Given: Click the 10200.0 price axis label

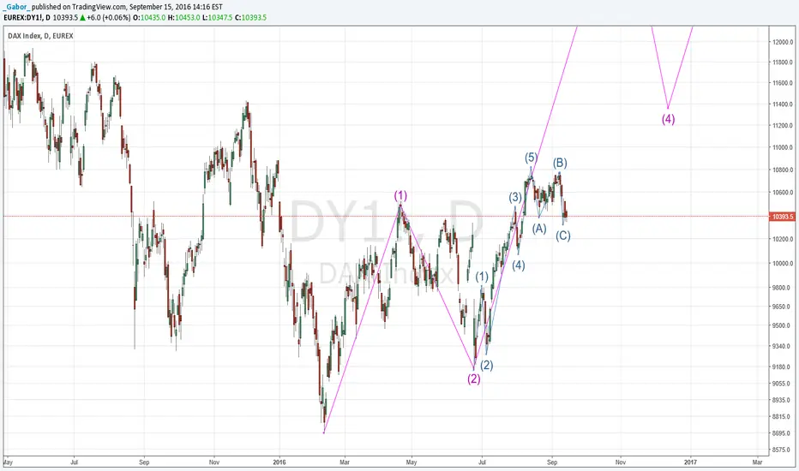Looking at the screenshot, I should [783, 239].
